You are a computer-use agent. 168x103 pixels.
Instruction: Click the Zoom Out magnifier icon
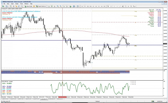coord(61,6)
